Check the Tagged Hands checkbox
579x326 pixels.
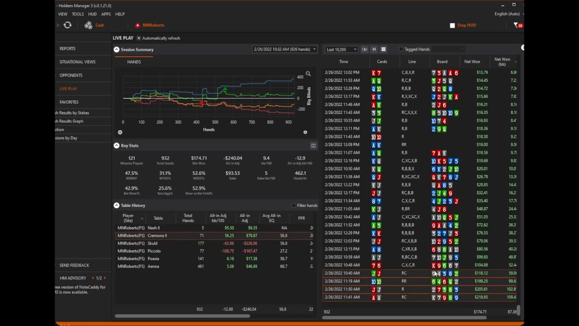401,49
